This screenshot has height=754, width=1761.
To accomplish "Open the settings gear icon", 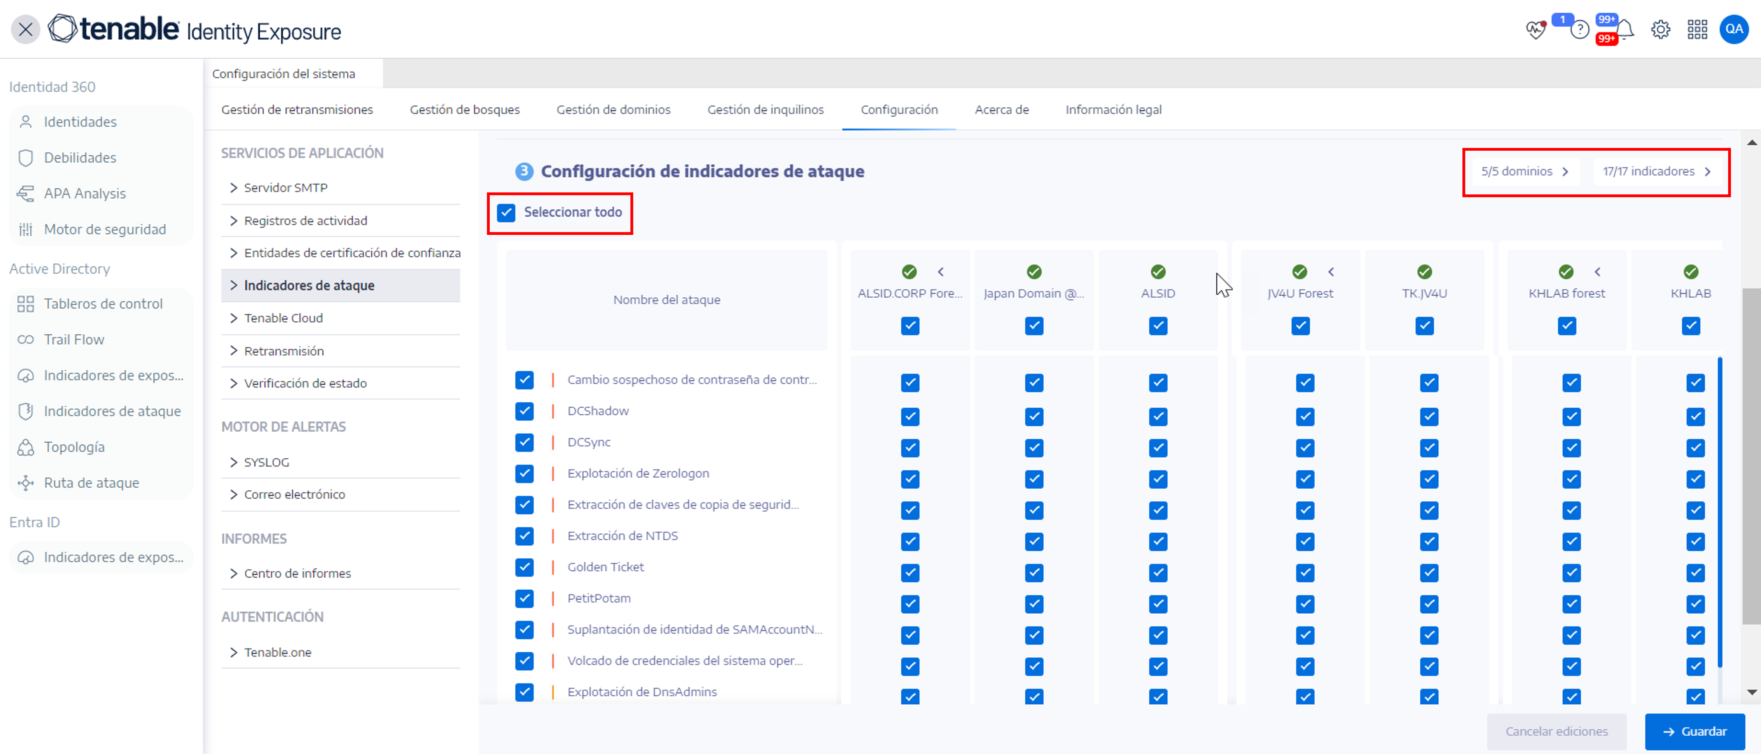I will [1660, 30].
